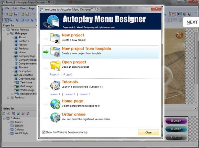Select Copyright 2010 item in project tree
This screenshot has height=148, width=199.
pyautogui.click(x=27, y=79)
